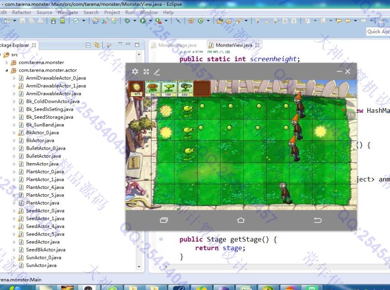Viewport: 390px width, 290px height.
Task: Open the Navigate menu
Action: 67,12
